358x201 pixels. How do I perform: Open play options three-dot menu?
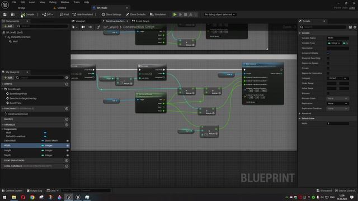tap(196, 15)
